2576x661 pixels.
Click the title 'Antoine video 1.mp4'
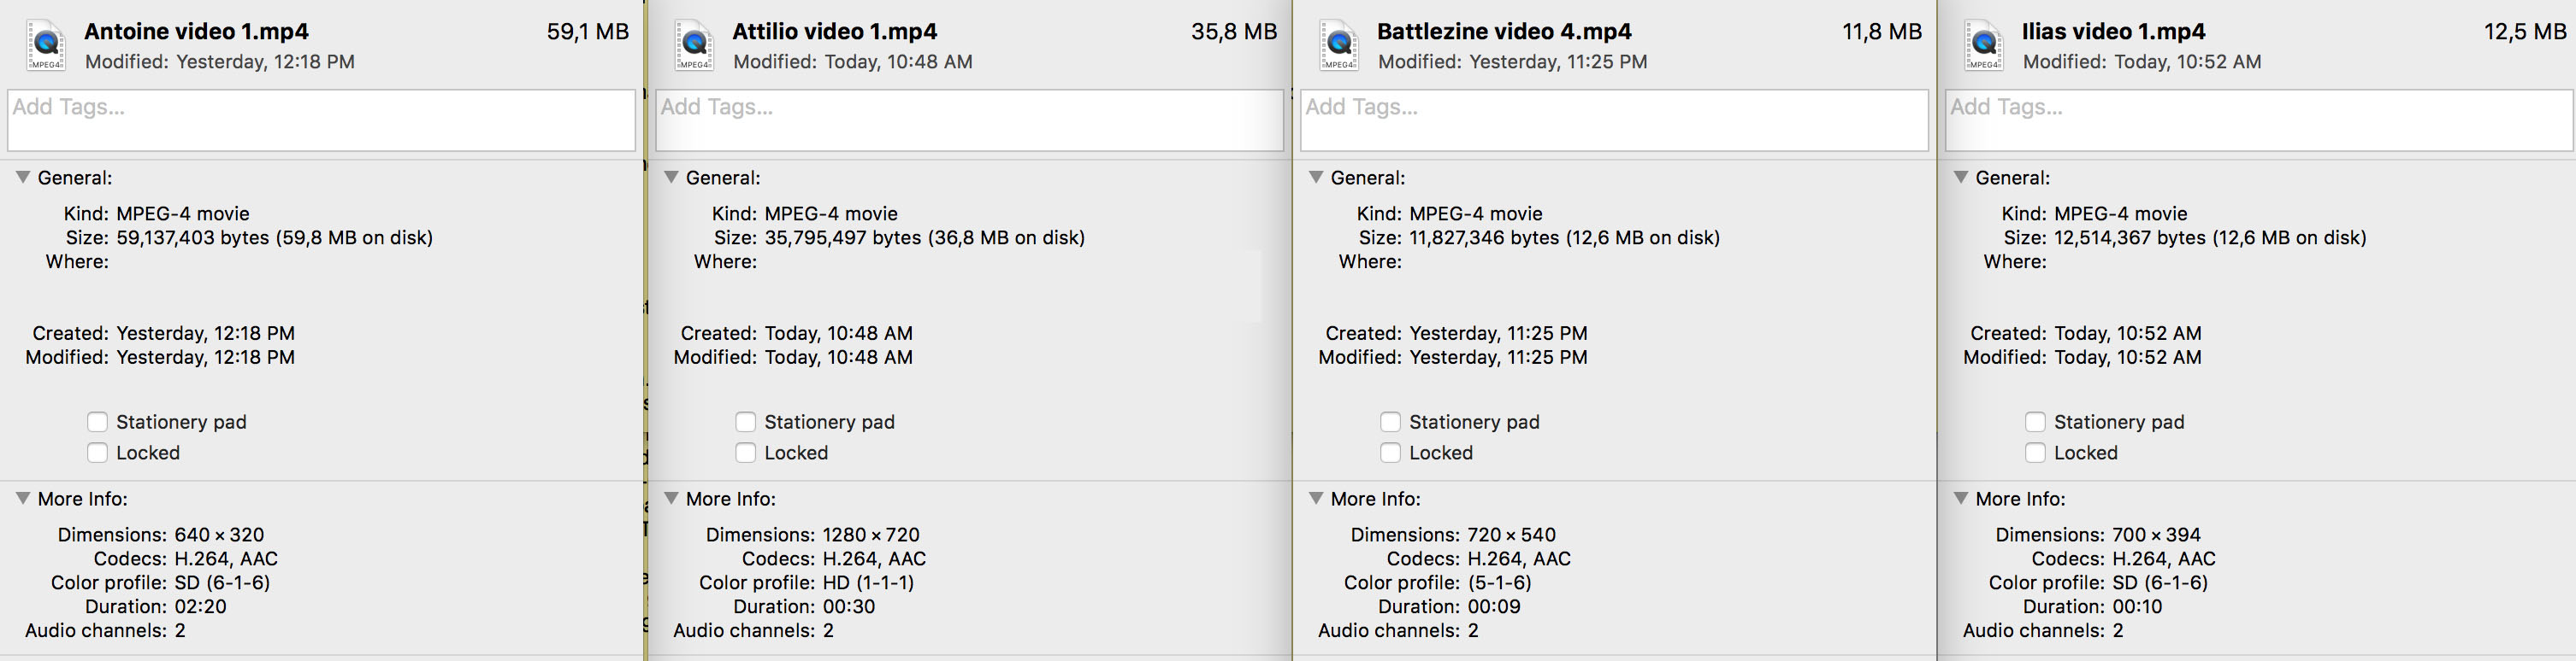click(x=197, y=32)
